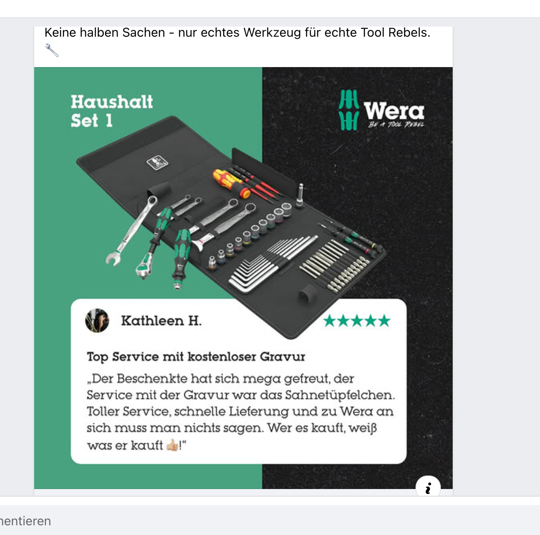Click the wrench emoji under the caption

51,50
